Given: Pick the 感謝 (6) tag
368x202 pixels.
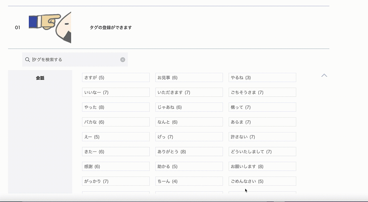Looking at the screenshot, I should 116,166.
